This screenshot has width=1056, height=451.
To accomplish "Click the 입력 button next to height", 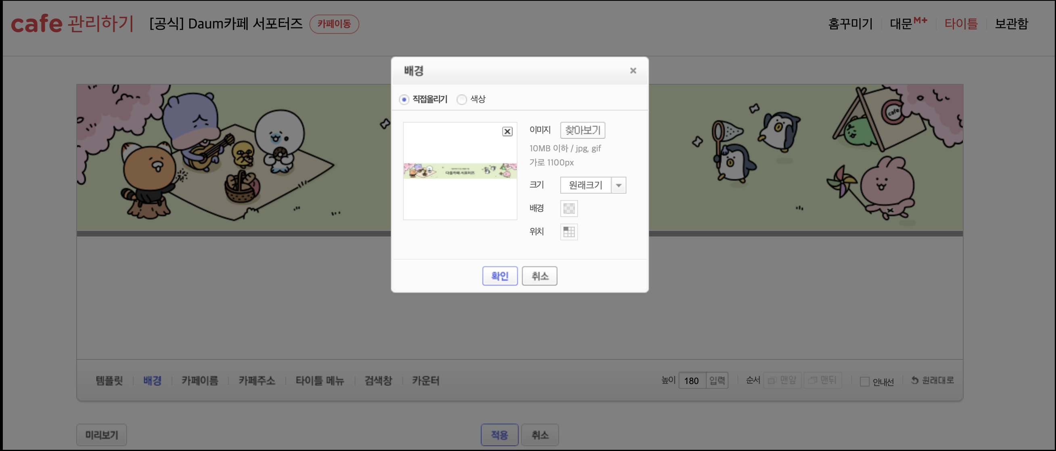I will coord(717,381).
